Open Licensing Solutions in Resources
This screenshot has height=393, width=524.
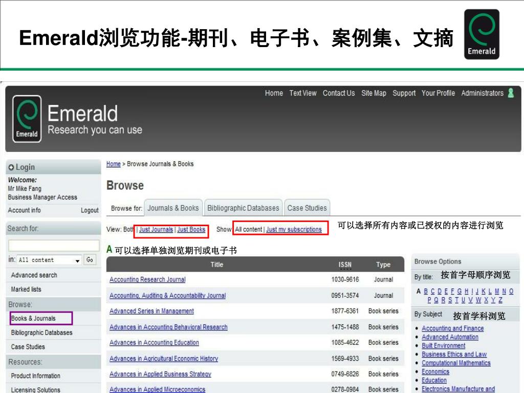pyautogui.click(x=36, y=389)
